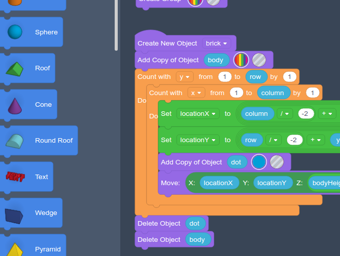Open the locationX variable dropdown
Image resolution: width=340 pixels, height=256 pixels.
198,114
